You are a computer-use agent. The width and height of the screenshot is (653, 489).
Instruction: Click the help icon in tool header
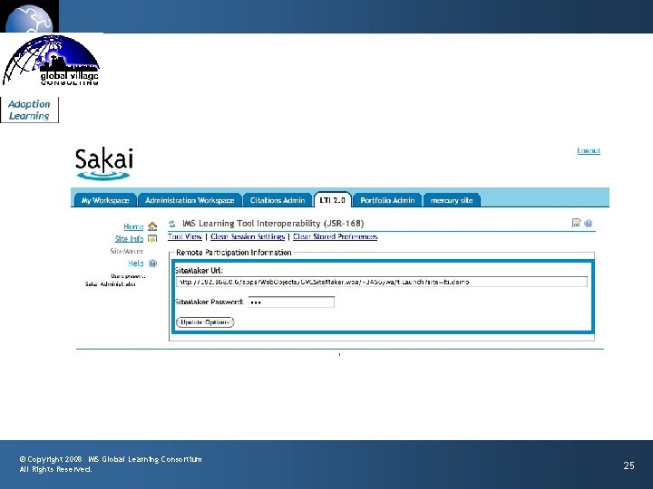pos(588,224)
